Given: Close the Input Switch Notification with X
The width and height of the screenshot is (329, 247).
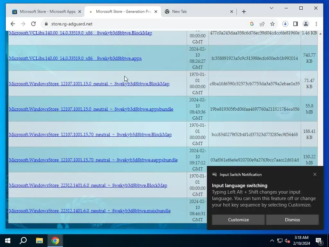Looking at the screenshot, I should 315,174.
